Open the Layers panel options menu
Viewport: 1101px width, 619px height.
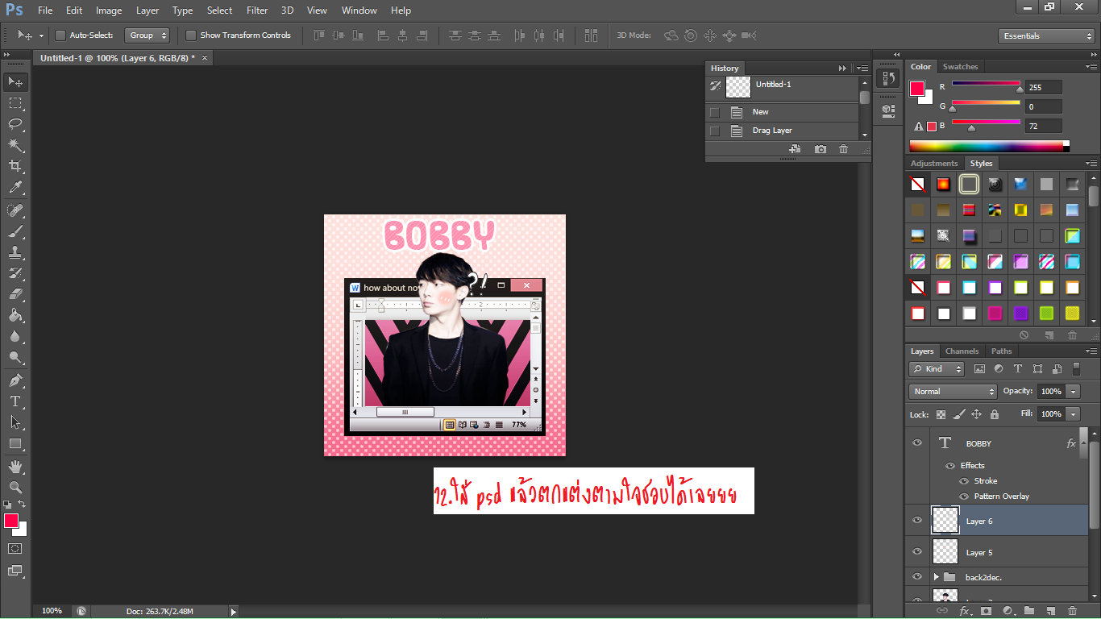pos(1091,351)
